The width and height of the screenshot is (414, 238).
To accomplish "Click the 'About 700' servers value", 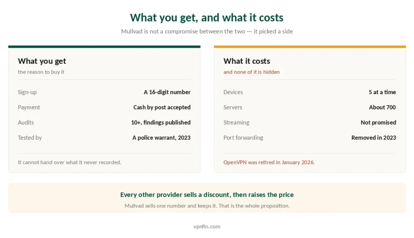I will point(382,107).
